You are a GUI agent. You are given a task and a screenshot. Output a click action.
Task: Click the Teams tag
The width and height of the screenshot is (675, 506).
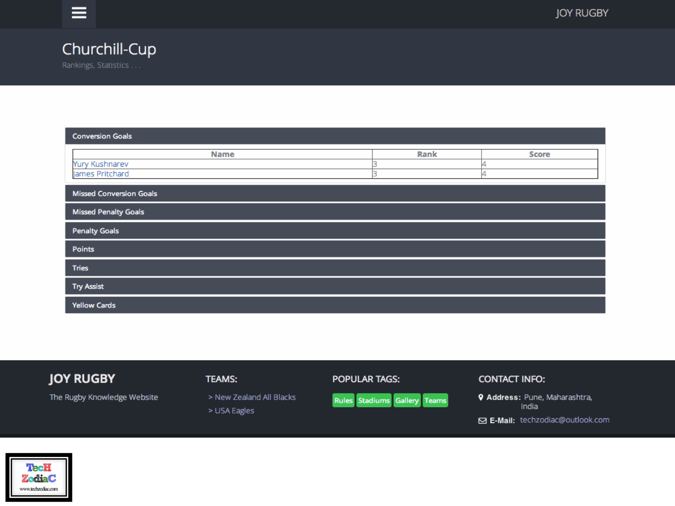tap(435, 400)
